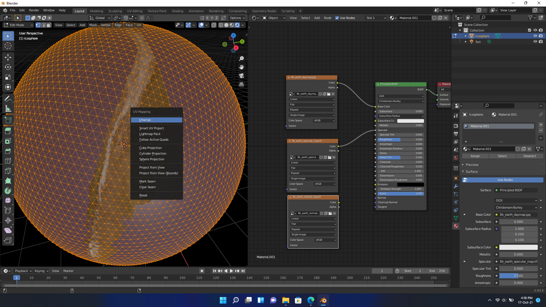546x307 pixels.
Task: Toggle X-ray mode in viewport header
Action: click(214, 25)
